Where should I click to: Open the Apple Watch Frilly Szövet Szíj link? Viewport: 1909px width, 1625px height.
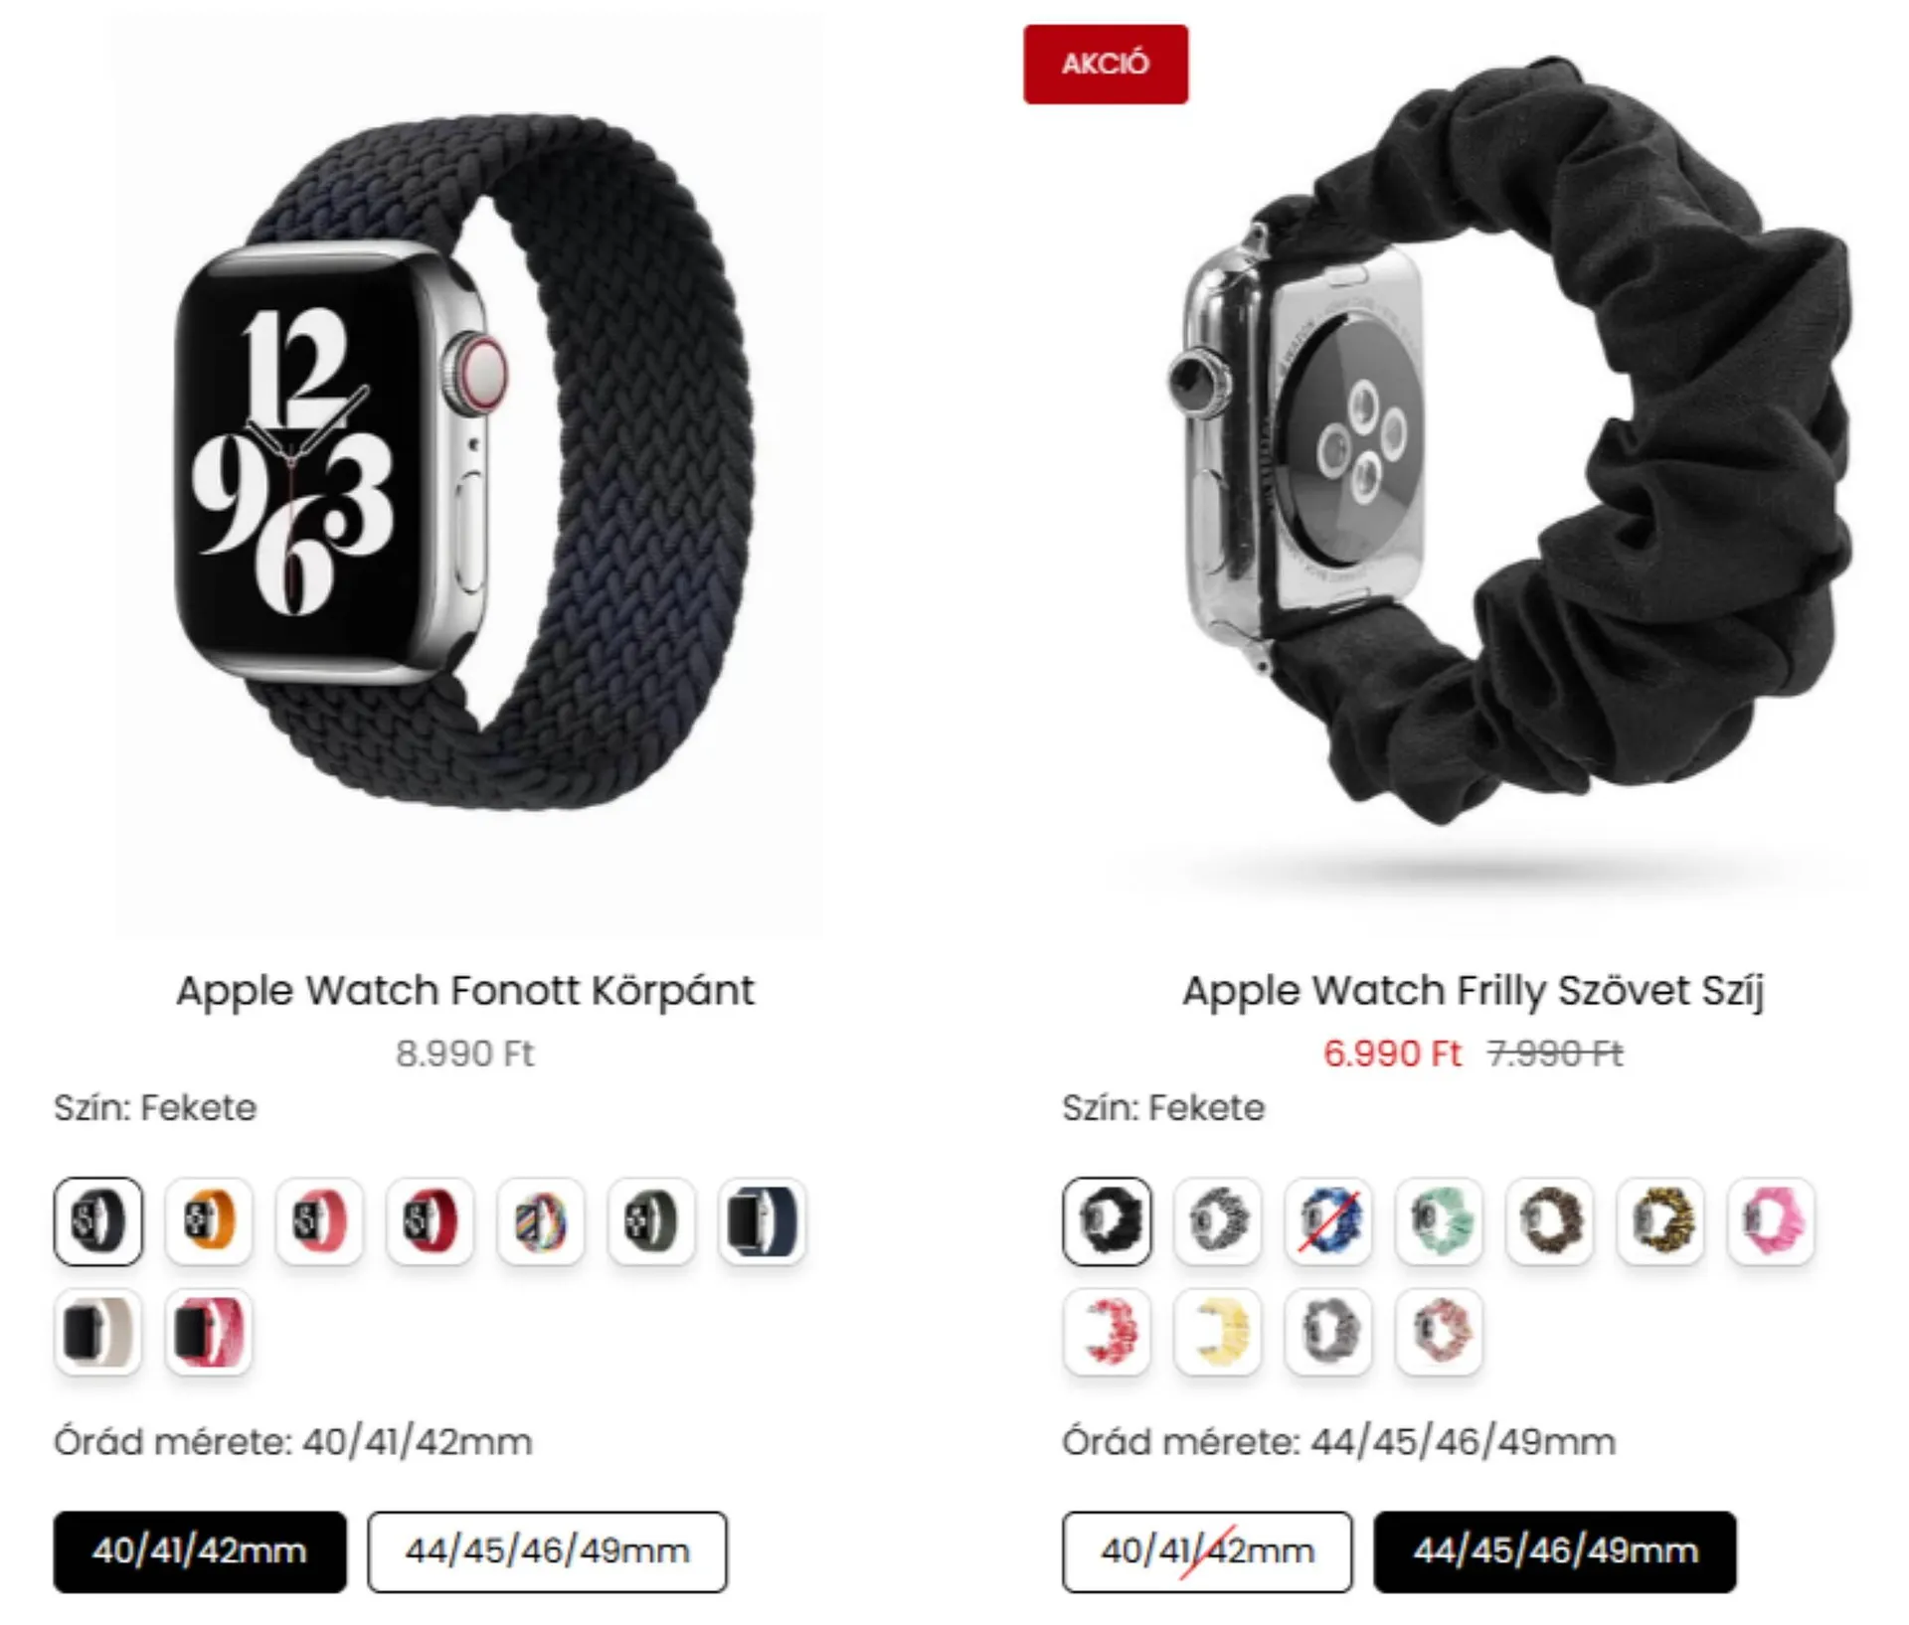(1473, 990)
